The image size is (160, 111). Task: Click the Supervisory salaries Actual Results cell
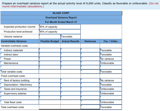click(71, 94)
